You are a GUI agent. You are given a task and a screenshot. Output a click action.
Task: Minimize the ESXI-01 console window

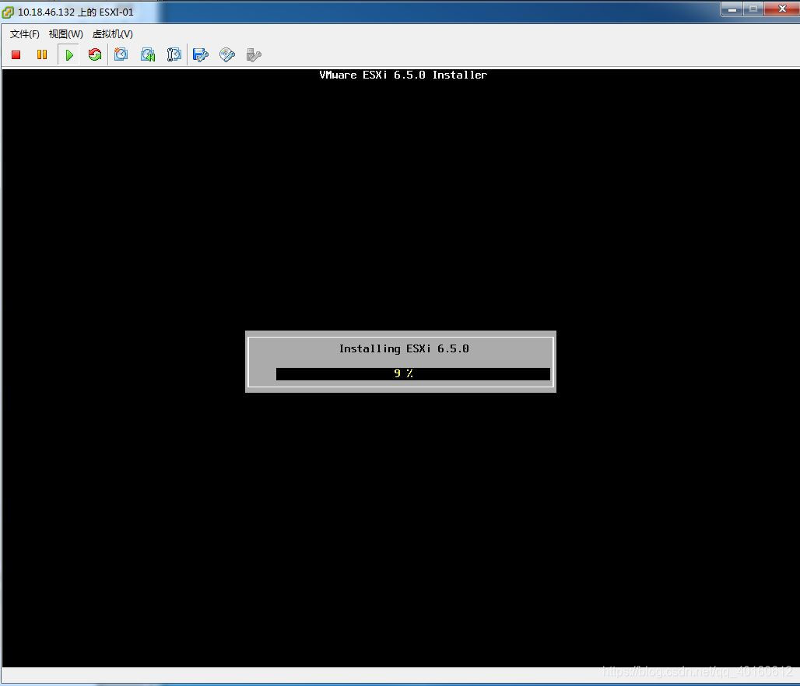click(732, 9)
